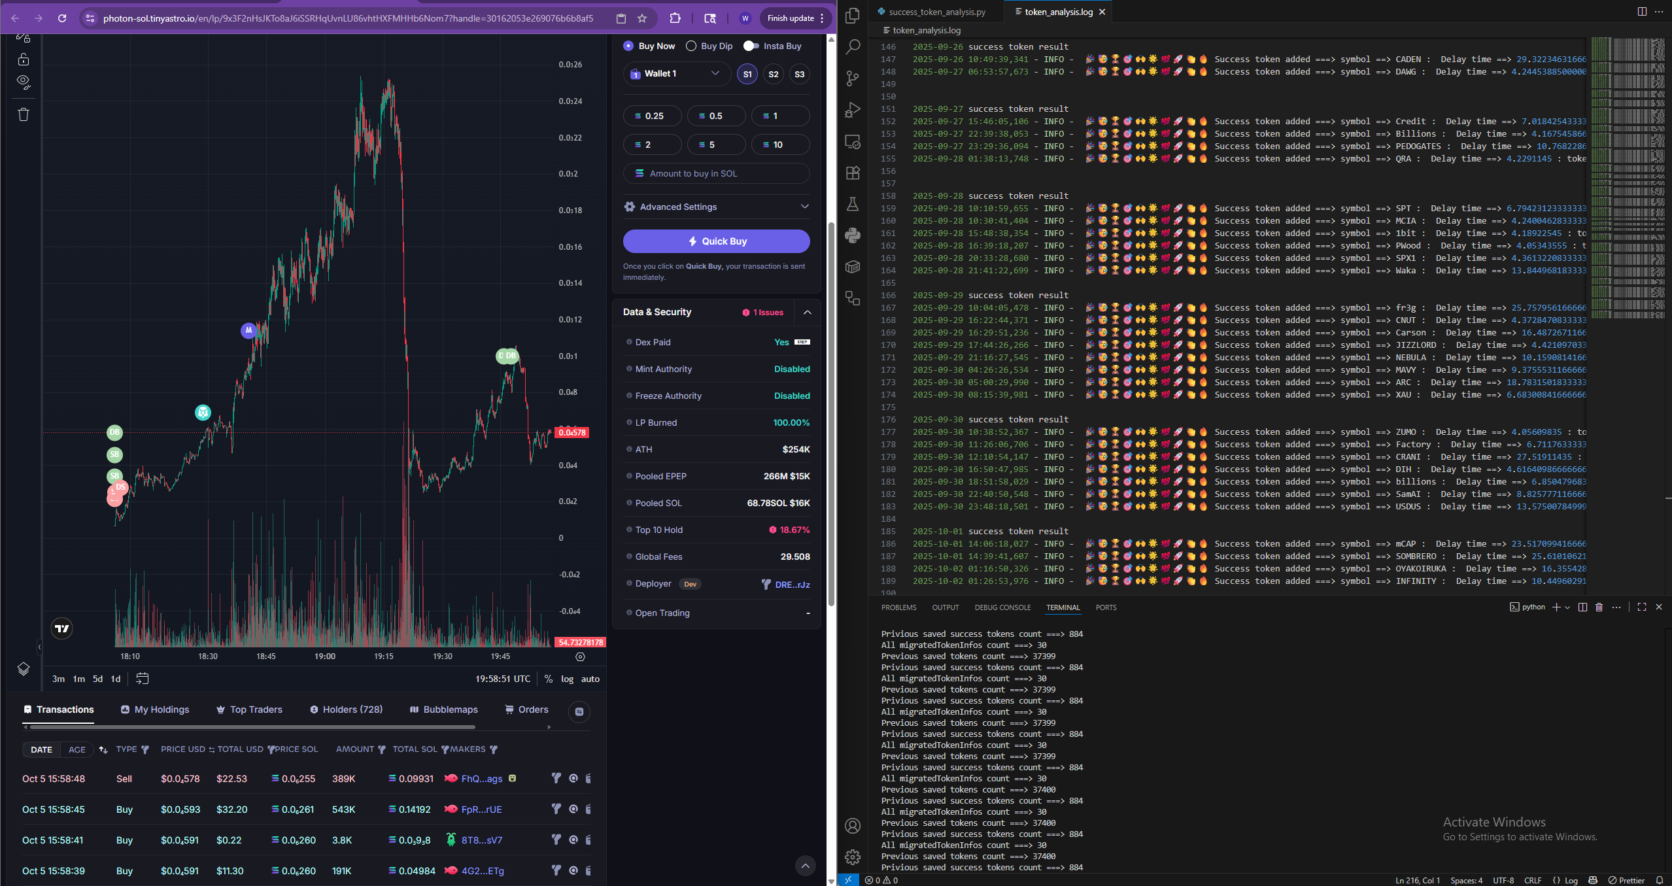This screenshot has width=1672, height=886.
Task: Open the Source Control view
Action: [x=852, y=78]
